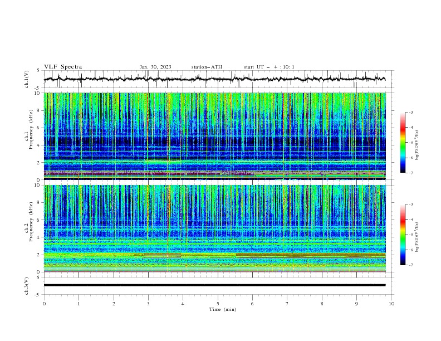This screenshot has height=341, width=441.
Task: Click the time-axis tick label "10"
Action: coord(391,304)
